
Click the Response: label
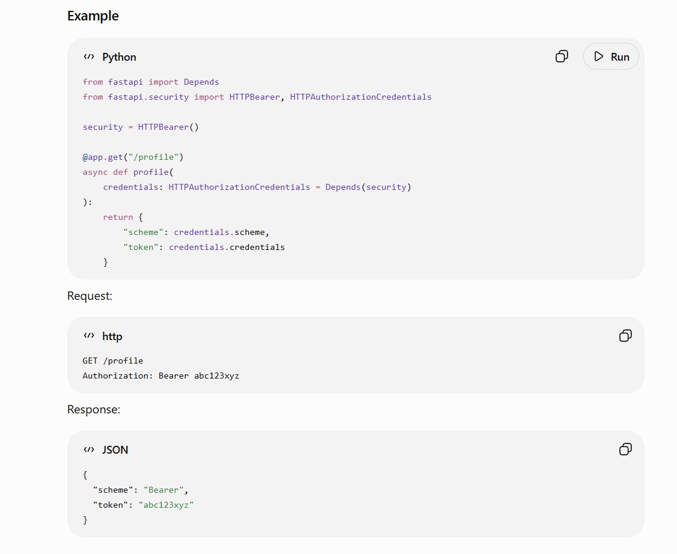point(94,409)
